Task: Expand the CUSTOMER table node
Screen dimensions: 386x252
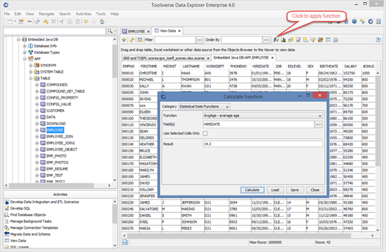Action: 37,110
